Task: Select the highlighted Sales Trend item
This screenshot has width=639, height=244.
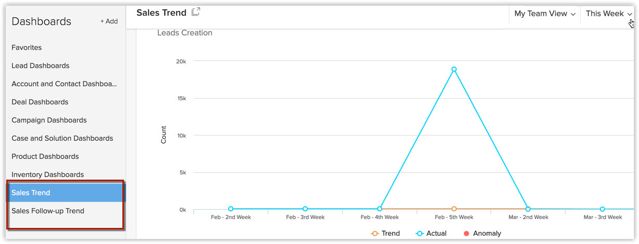Action: [31, 193]
